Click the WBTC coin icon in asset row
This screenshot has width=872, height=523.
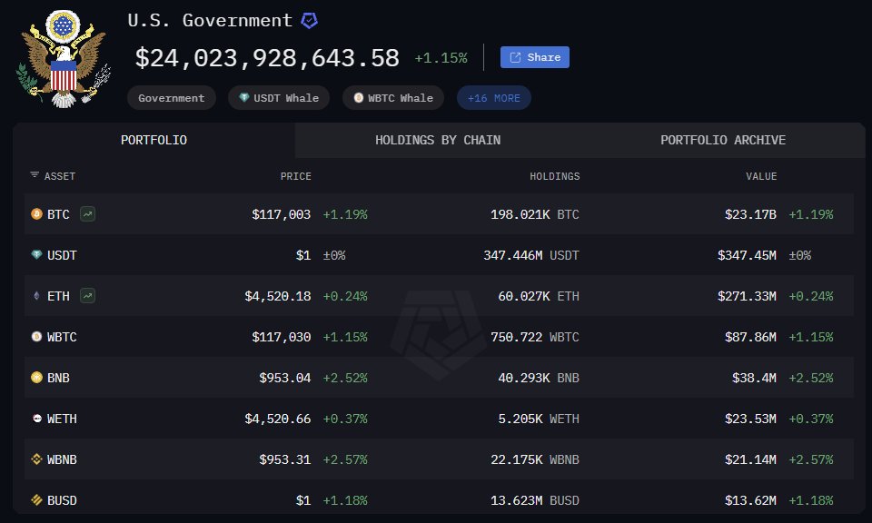pos(36,336)
